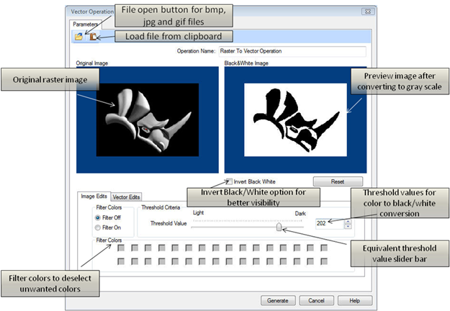
Task: Click the Generate button
Action: [278, 300]
